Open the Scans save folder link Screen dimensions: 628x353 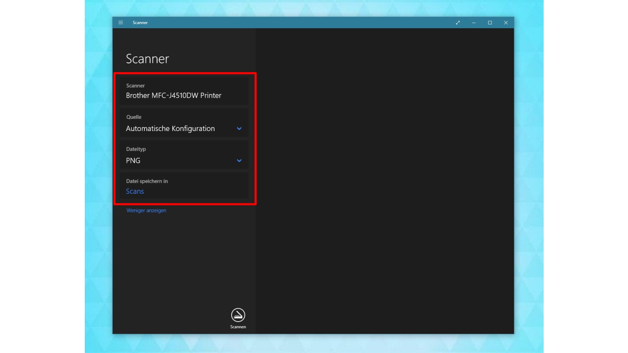[x=135, y=191]
